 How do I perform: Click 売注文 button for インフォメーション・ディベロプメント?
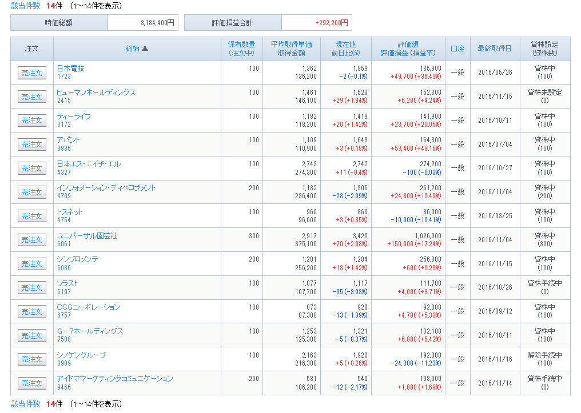(32, 193)
